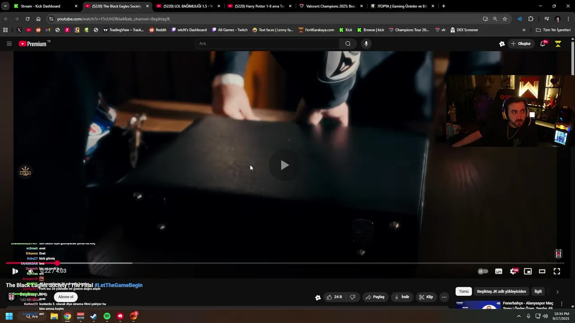Viewport: 575px width, 323px height.
Task: Switch to miniplayer mode
Action: pos(528,271)
